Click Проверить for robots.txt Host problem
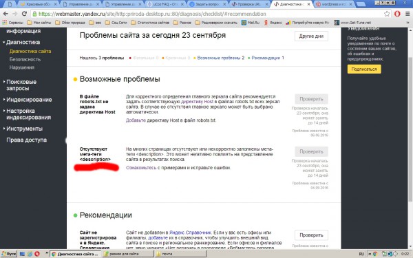This screenshot has height=258, width=413. (x=311, y=99)
